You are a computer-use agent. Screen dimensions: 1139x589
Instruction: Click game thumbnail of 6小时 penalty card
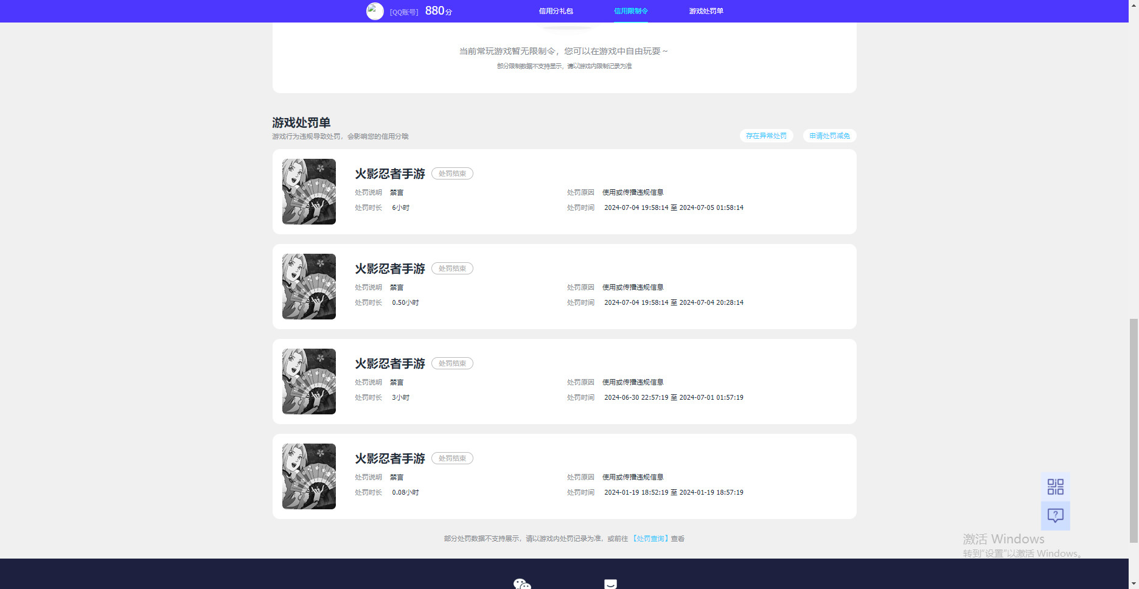pyautogui.click(x=309, y=192)
